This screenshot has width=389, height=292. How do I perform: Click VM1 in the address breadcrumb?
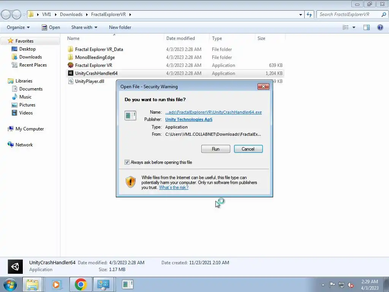(x=46, y=14)
